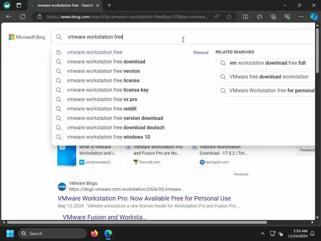This screenshot has width=321, height=241.
Task: Open network status tray icon
Action: click(272, 233)
